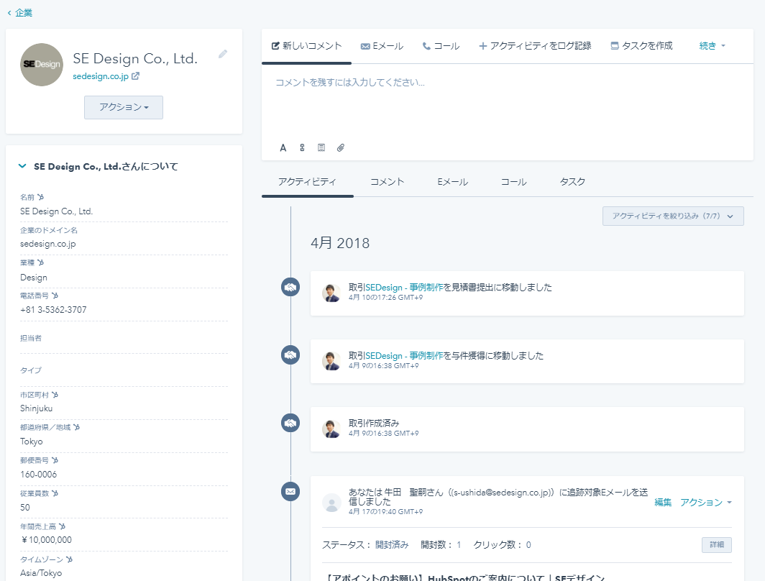Click the sedesign.co.jp website link
Image resolution: width=765 pixels, height=581 pixels.
(x=101, y=76)
